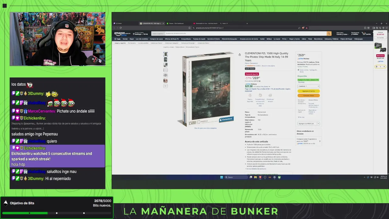Click the Bits goal triangle icon
Viewport: 389px width, 219px height.
[x=5, y=203]
